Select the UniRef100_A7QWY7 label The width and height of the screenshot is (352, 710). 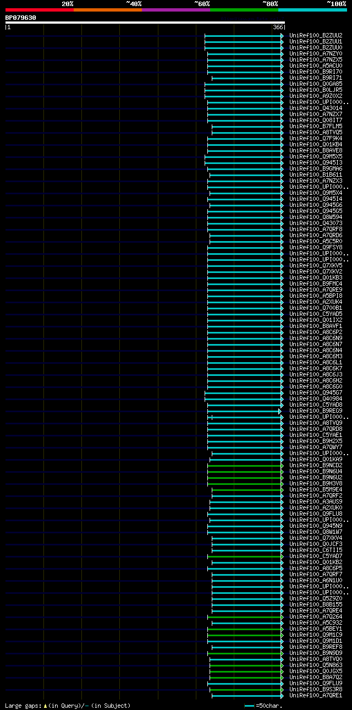click(316, 447)
